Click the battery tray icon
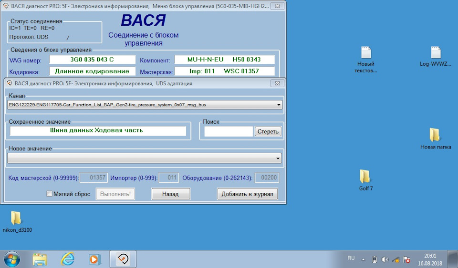The height and width of the screenshot is (268, 458). [375, 259]
